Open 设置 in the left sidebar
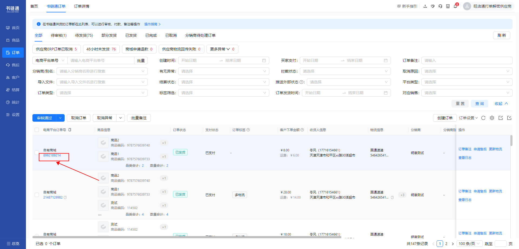Viewport: 519px width, 249px height. click(x=13, y=115)
